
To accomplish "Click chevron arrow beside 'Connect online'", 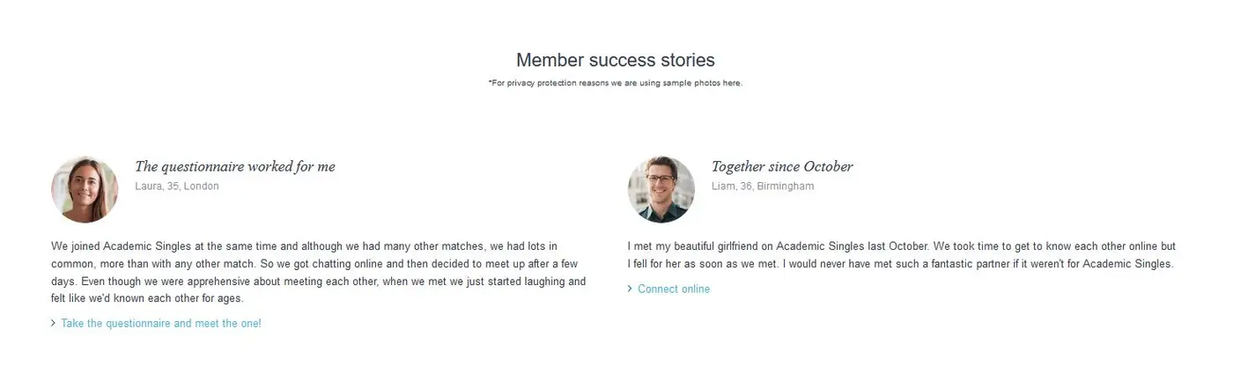I will click(631, 289).
